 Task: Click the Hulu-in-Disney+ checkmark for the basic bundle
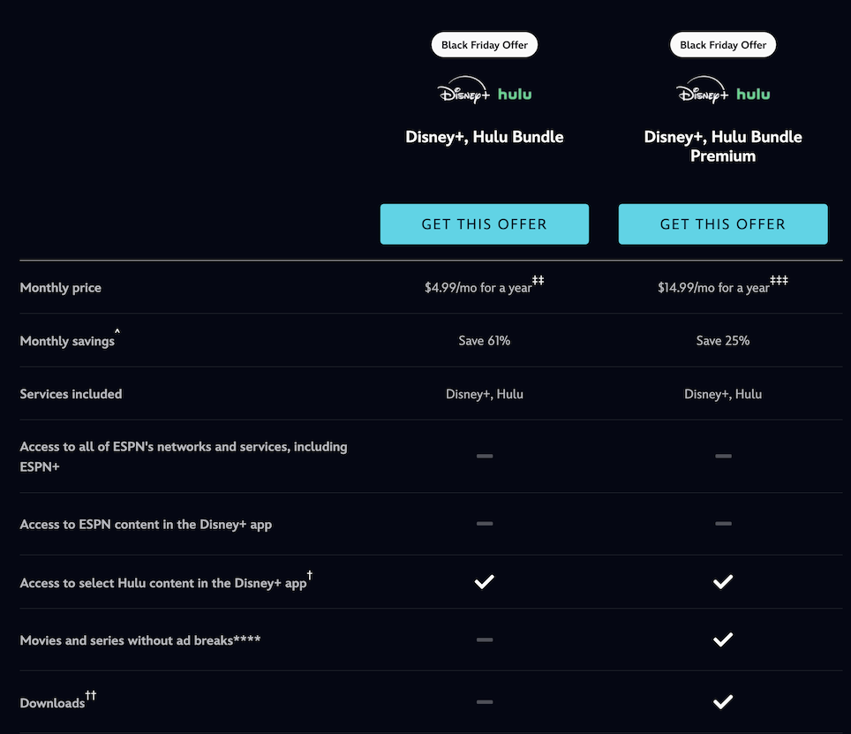(485, 581)
